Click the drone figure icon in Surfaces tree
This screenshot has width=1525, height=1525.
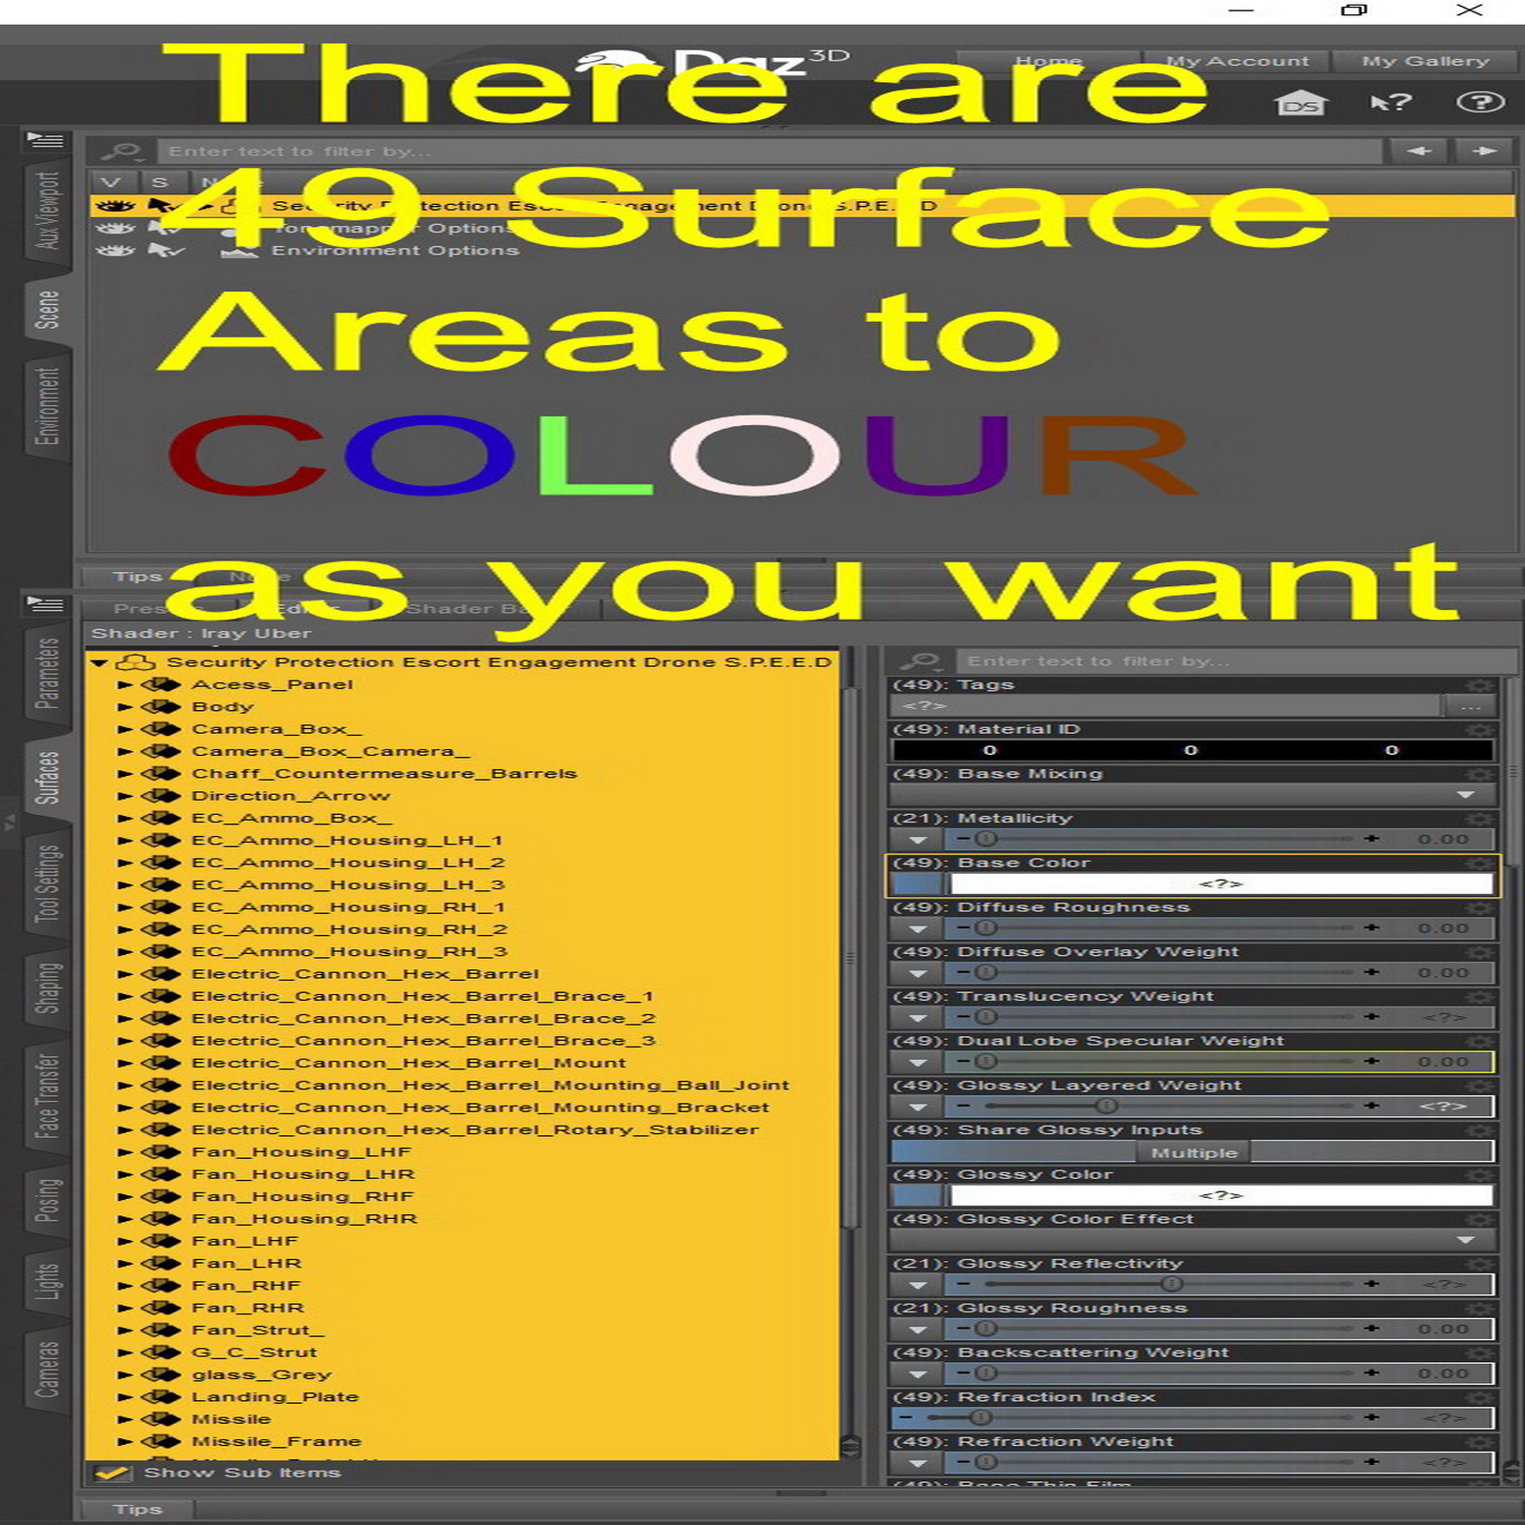(134, 661)
